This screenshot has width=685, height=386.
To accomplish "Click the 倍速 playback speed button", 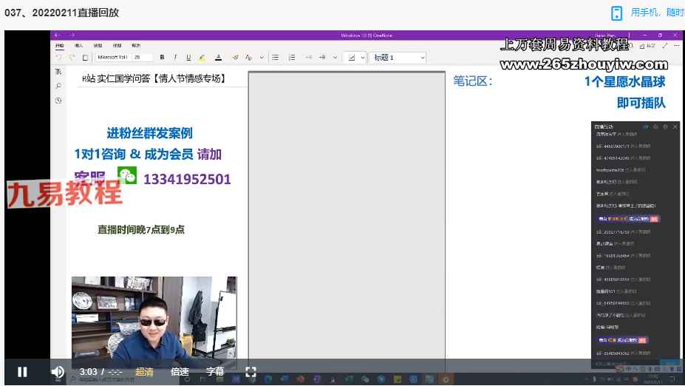I will (x=180, y=372).
